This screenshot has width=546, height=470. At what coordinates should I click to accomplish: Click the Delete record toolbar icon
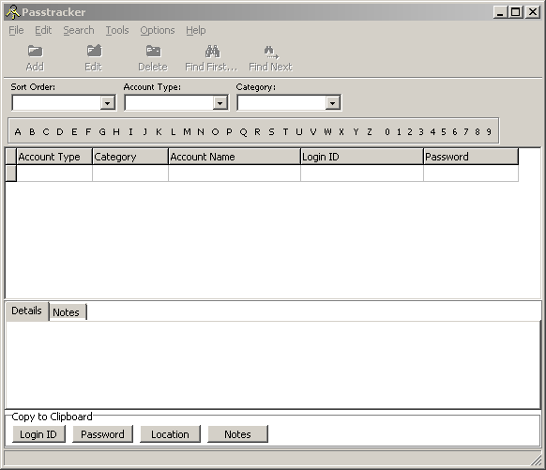tap(153, 52)
